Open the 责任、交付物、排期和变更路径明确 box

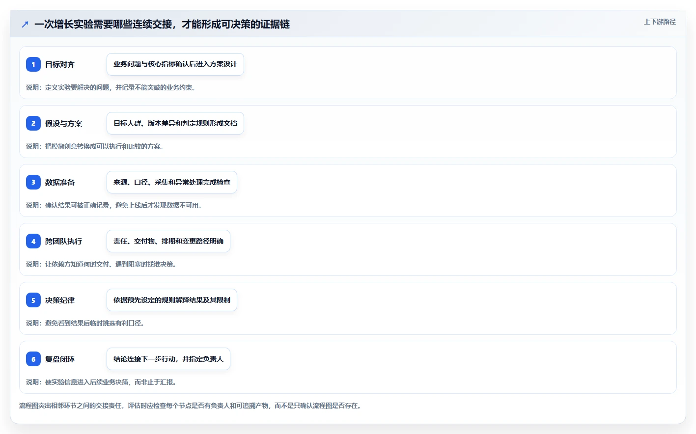[168, 241]
